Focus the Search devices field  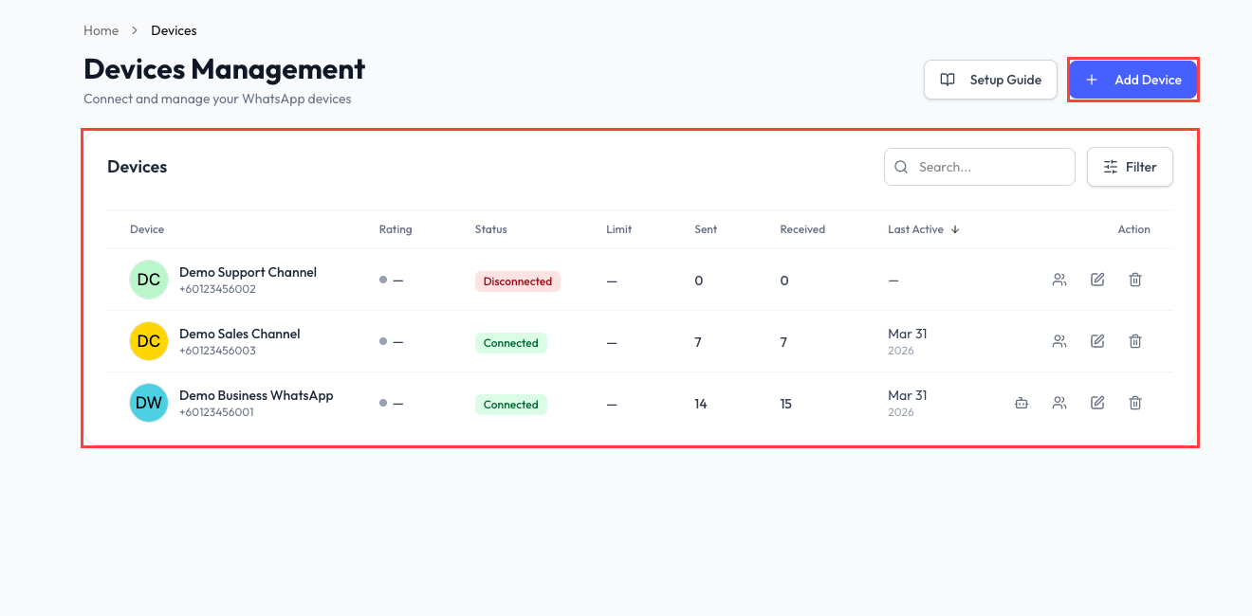pyautogui.click(x=980, y=167)
